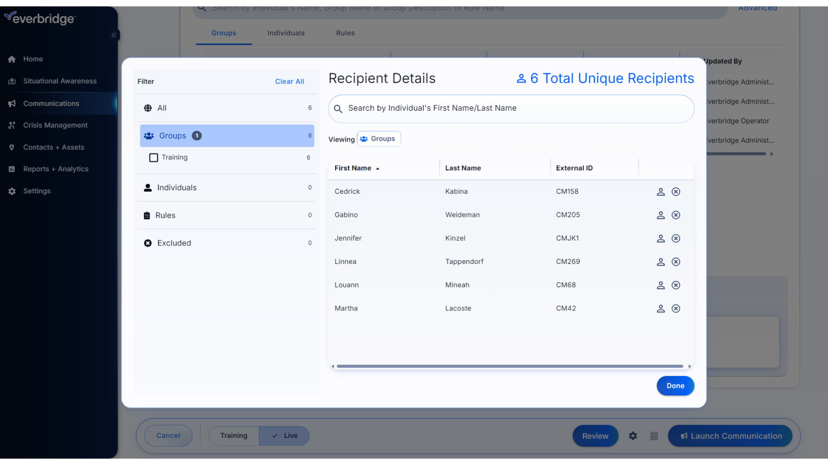Click the Done button

tap(675, 386)
